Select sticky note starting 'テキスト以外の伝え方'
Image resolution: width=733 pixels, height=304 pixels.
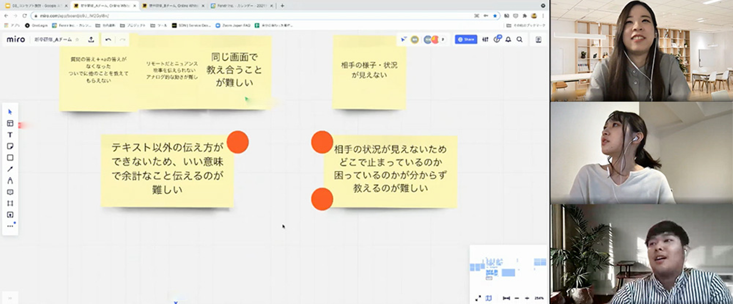[167, 171]
